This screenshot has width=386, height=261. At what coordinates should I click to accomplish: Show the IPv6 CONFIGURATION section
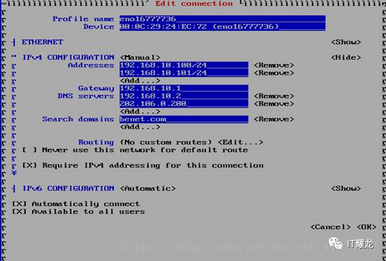(346, 188)
